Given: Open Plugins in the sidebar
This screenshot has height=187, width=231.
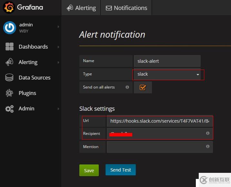Looking at the screenshot, I should [x=27, y=93].
